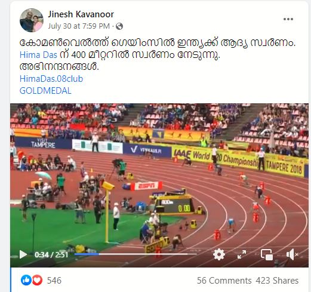The height and width of the screenshot is (292, 311).
Task: Click the public globe audience icon
Action: coord(119,26)
